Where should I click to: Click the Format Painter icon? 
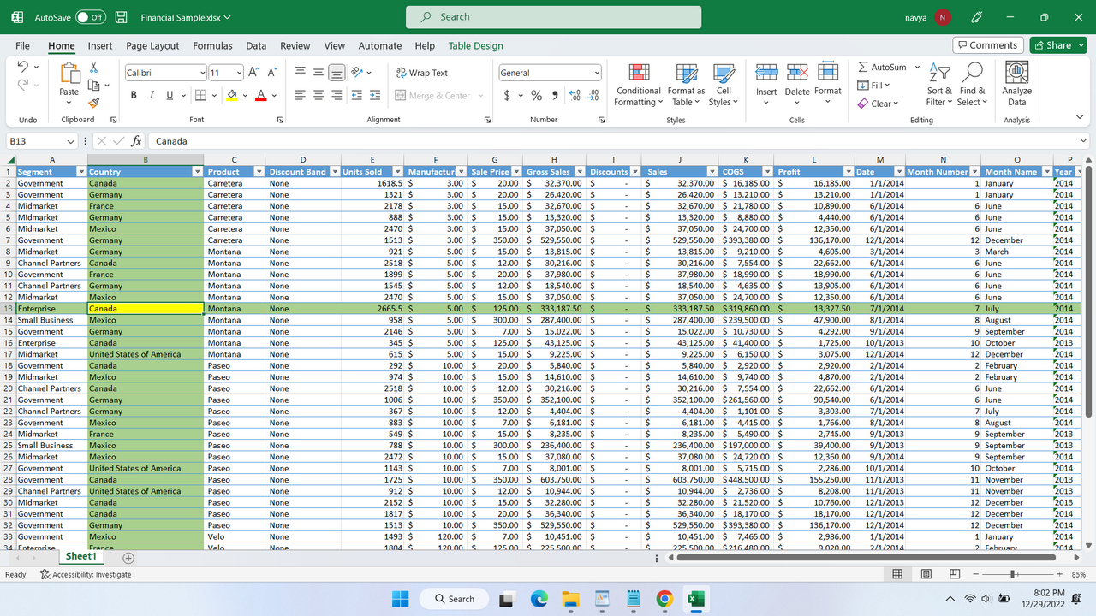tap(93, 103)
